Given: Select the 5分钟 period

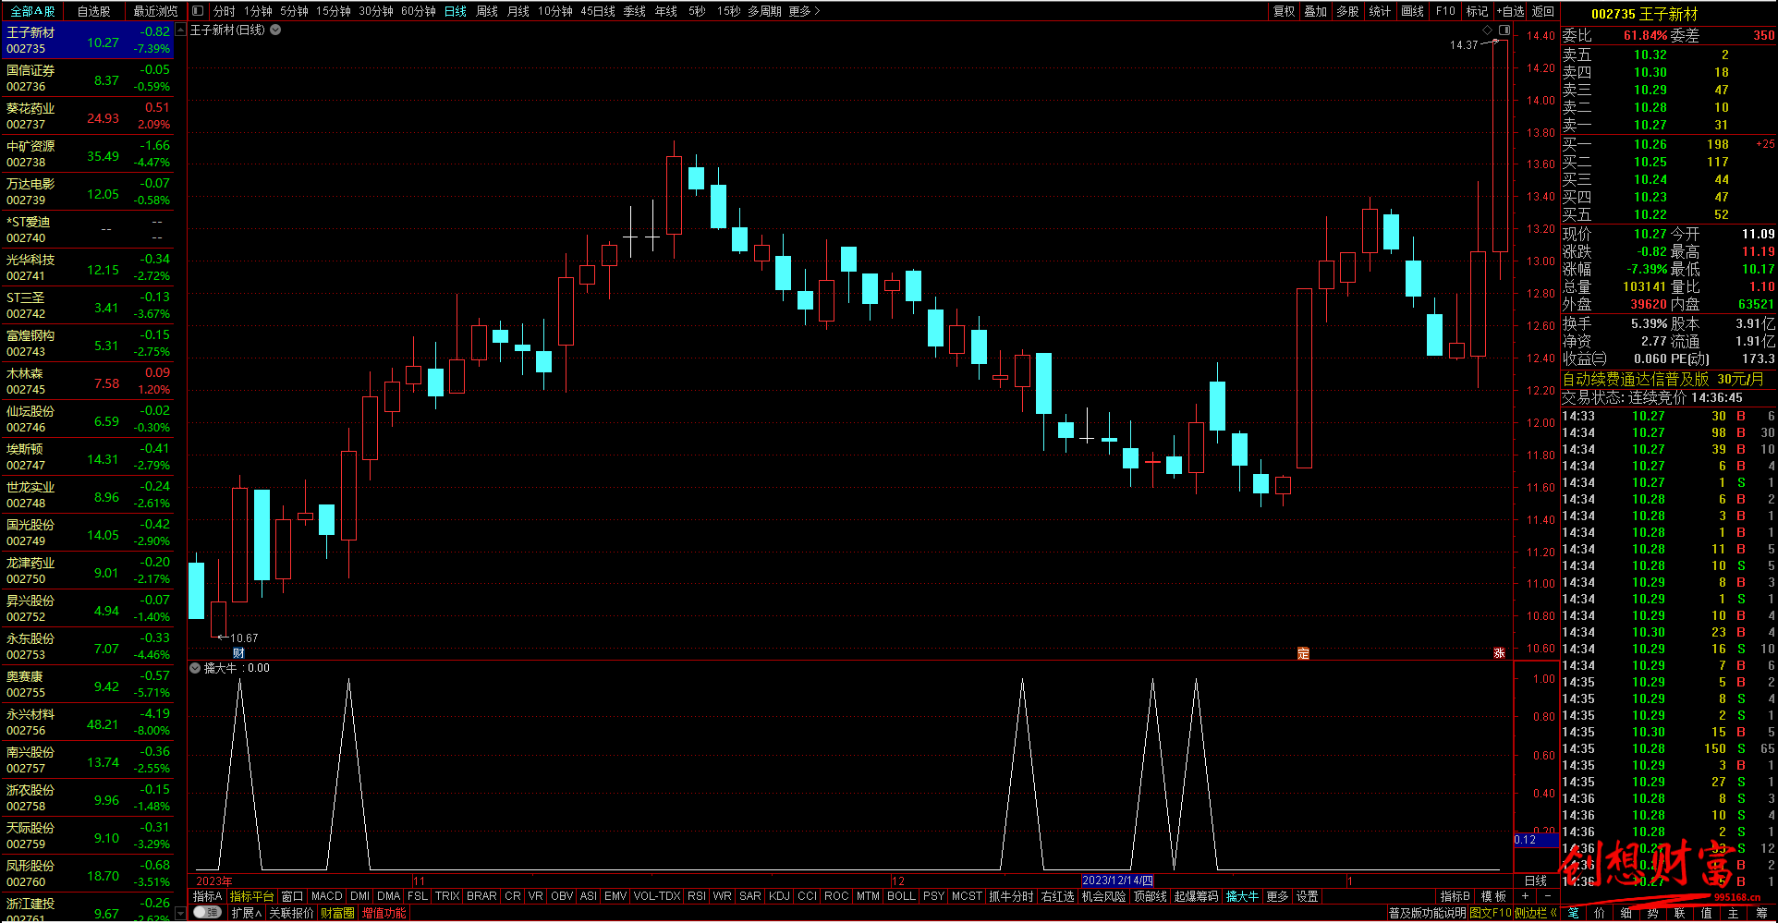Looking at the screenshot, I should point(294,11).
